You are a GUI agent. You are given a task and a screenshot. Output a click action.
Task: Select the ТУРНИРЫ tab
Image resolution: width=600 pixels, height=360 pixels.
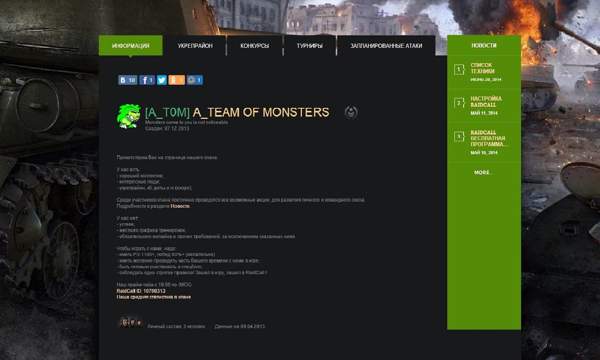tap(310, 46)
